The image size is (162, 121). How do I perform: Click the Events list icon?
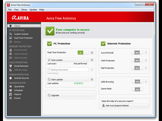pos(11,98)
